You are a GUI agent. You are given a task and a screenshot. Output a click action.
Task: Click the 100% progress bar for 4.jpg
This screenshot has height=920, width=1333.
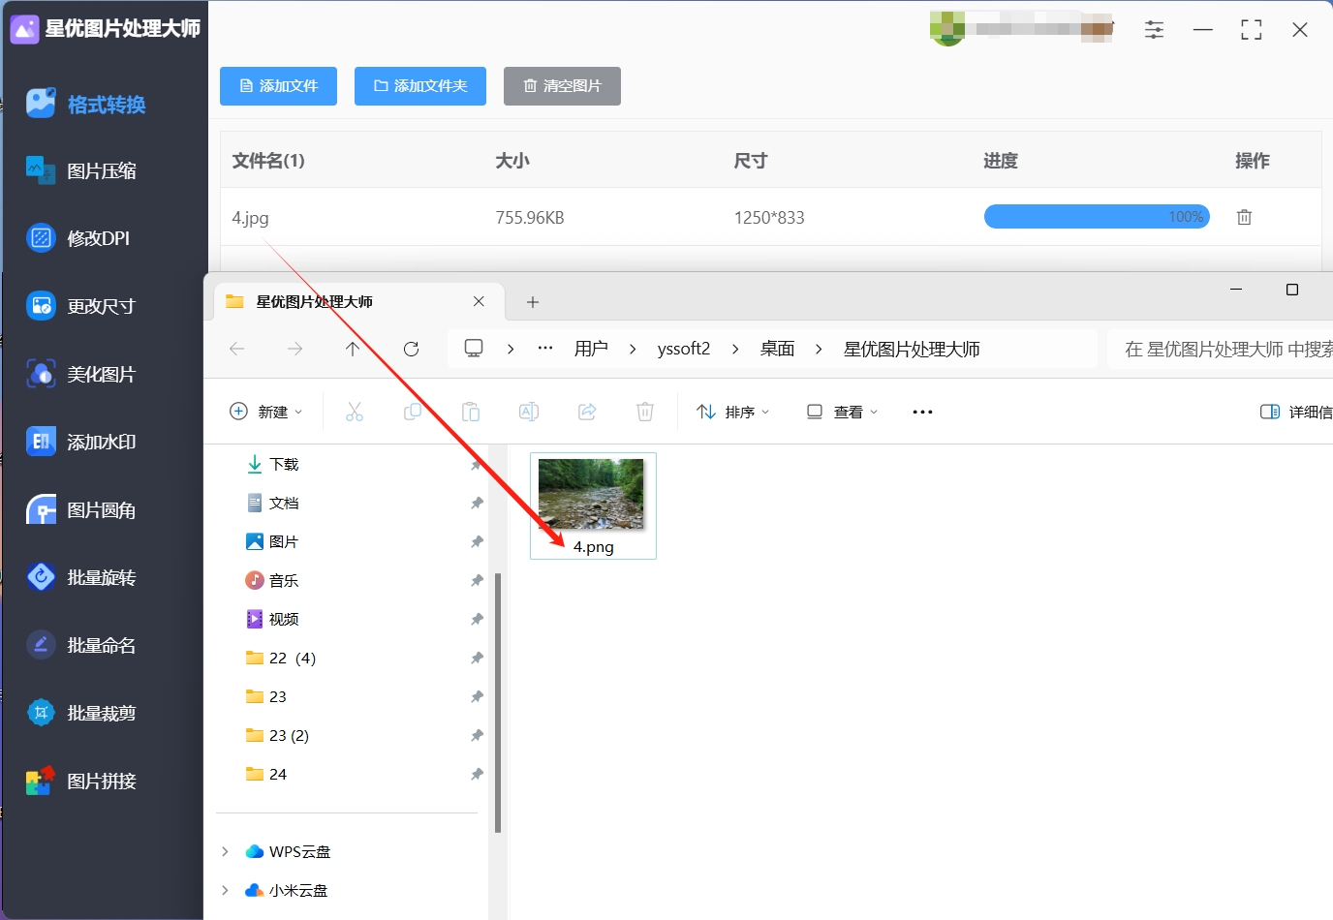click(x=1097, y=217)
